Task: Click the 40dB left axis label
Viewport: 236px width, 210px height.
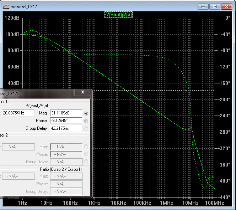Action: pos(14,83)
